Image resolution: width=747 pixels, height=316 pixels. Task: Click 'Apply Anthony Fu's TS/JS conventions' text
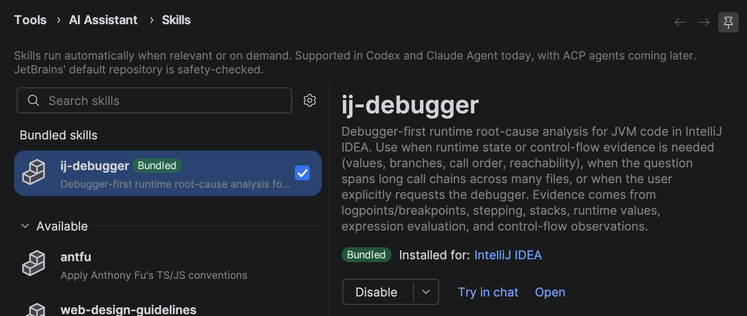click(x=154, y=275)
